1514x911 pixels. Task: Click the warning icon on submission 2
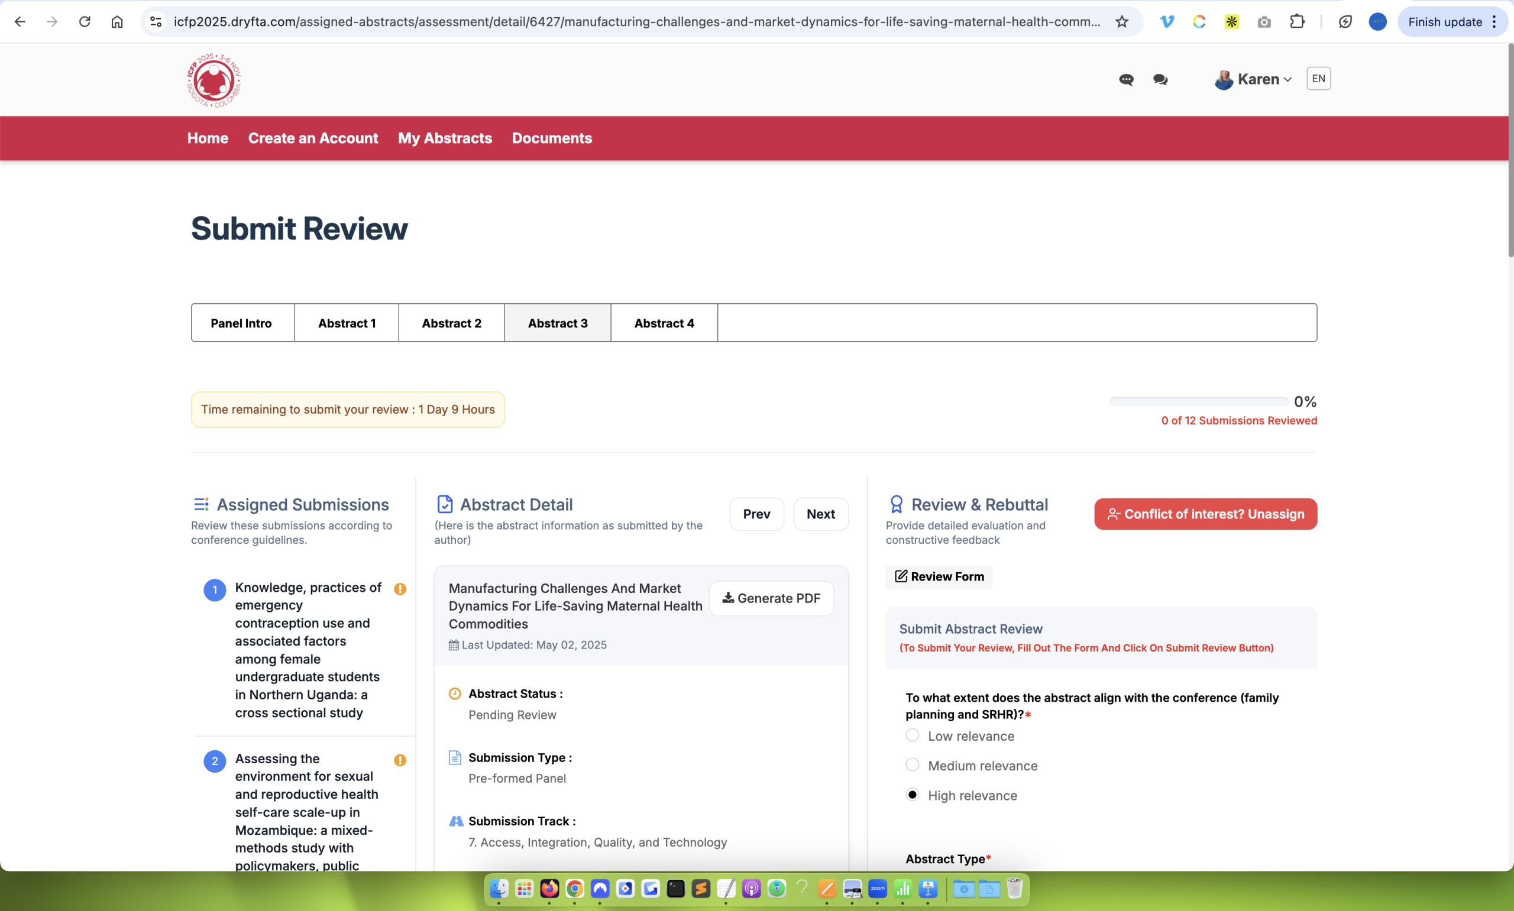(400, 760)
